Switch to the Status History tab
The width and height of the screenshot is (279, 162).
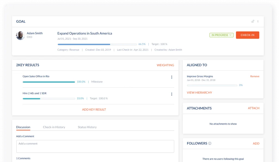(87, 127)
